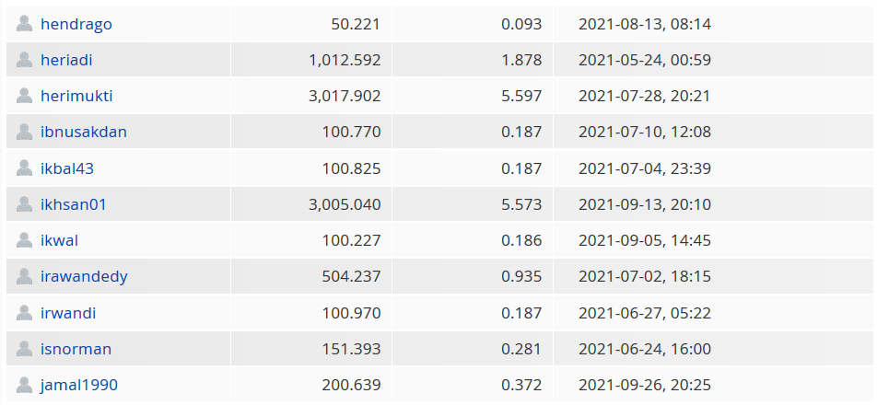Click the avatar icon beside ibnusakdan
Image resolution: width=877 pixels, height=405 pixels.
(24, 132)
